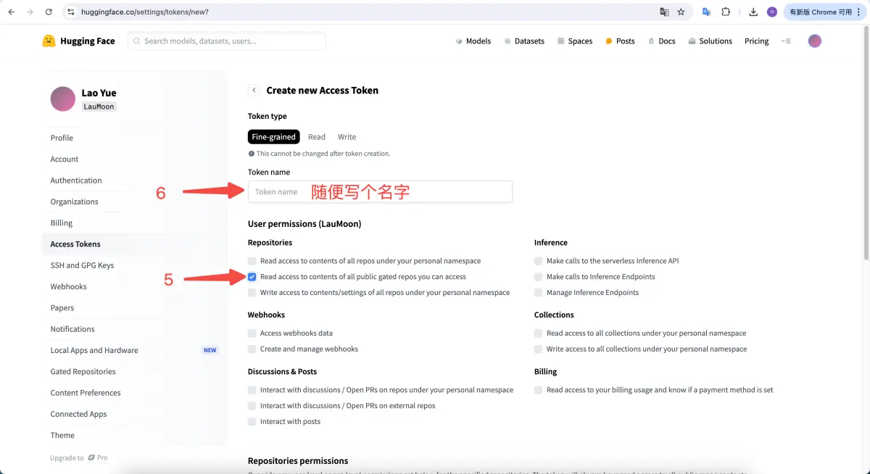
Task: Click the blue translate extension icon
Action: click(x=706, y=12)
